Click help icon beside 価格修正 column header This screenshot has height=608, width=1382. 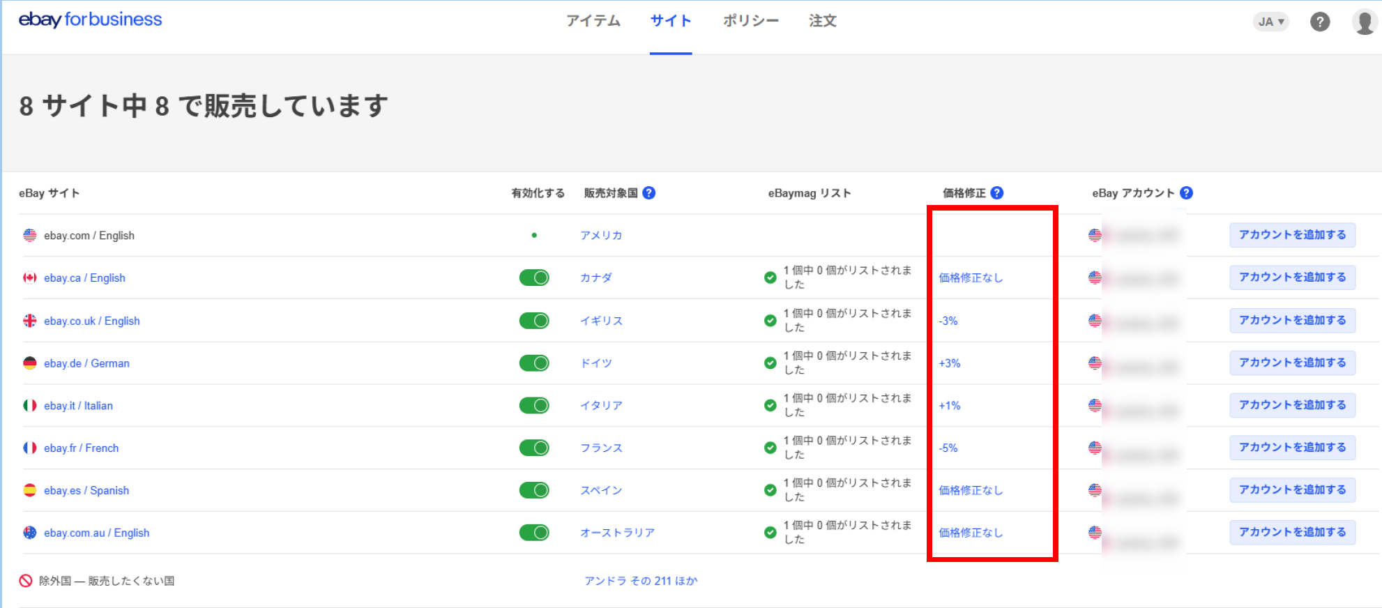(x=996, y=193)
